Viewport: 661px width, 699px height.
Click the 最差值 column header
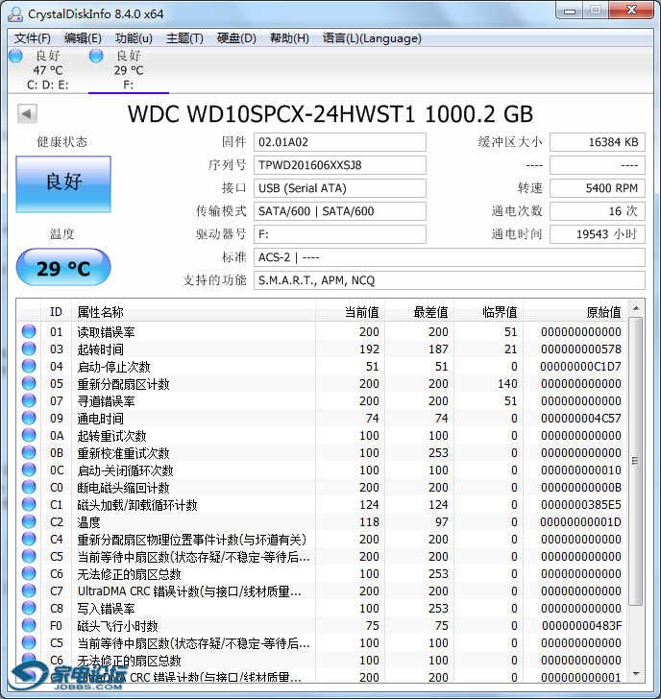419,312
